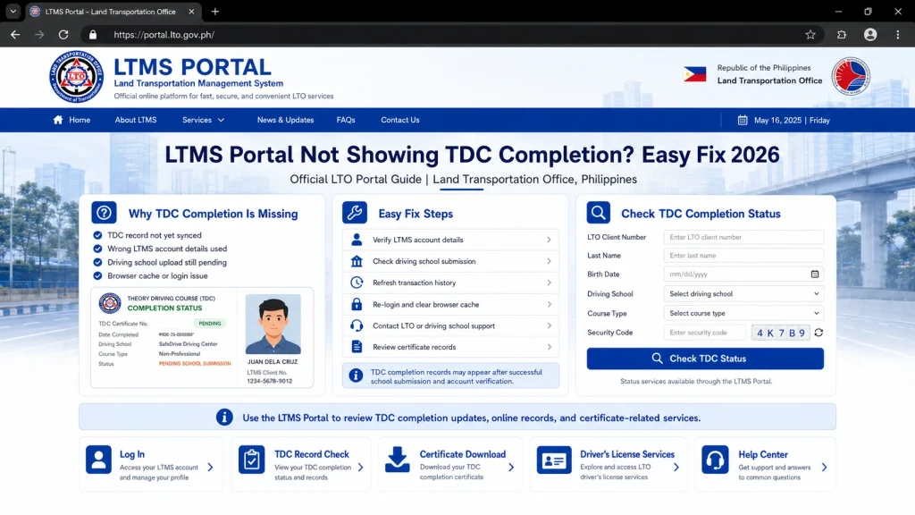The height and width of the screenshot is (515, 915).
Task: Expand Refresh transaction history chevron
Action: (x=549, y=283)
